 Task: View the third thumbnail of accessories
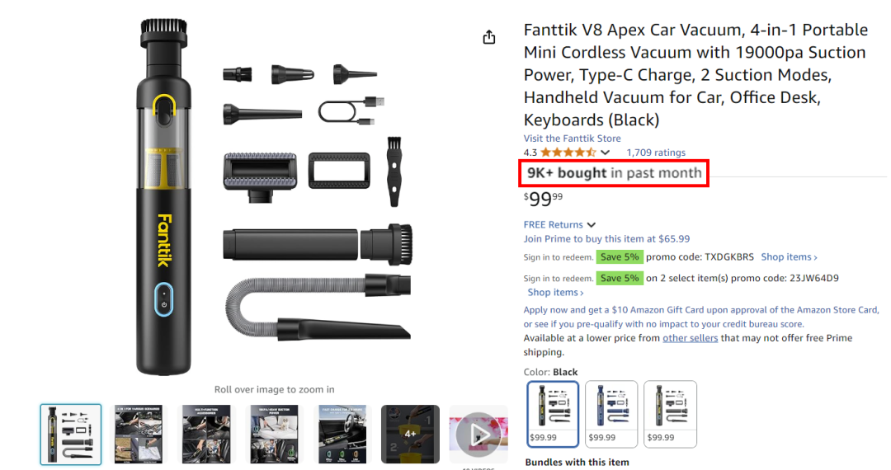click(x=206, y=435)
